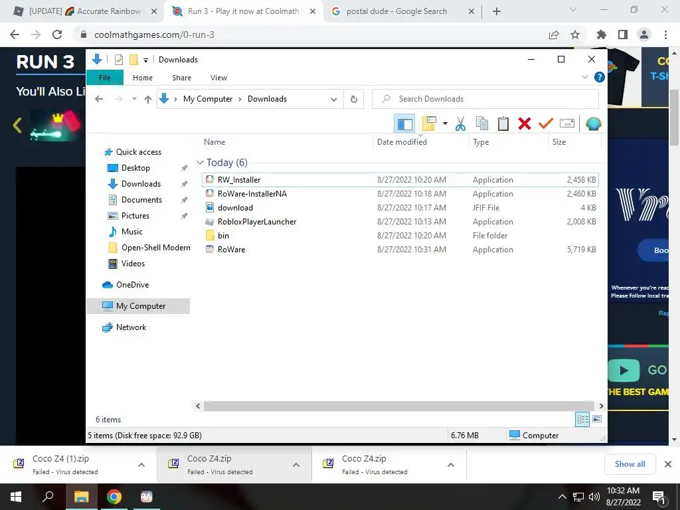Screen dimensions: 680x510
Task: Click Show all downloads button
Action: [630, 464]
